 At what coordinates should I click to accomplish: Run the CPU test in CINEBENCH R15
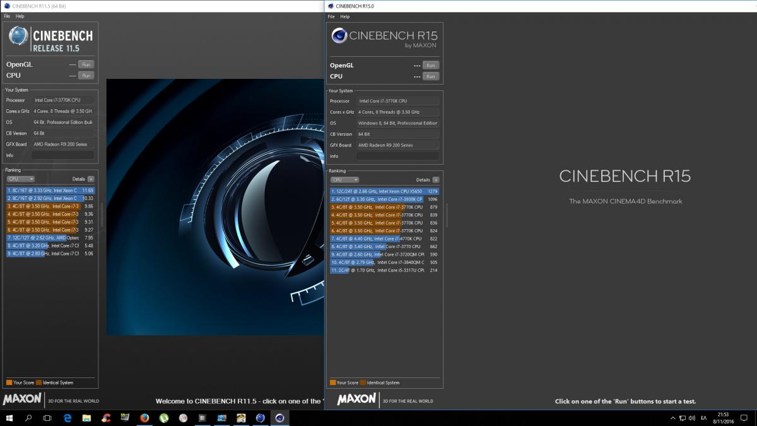430,76
